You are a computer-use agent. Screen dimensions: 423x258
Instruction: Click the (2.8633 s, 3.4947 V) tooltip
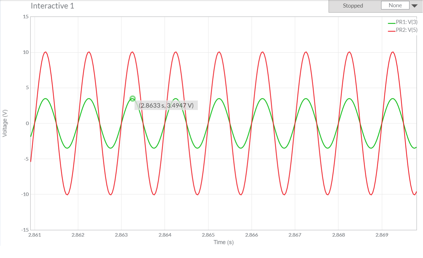click(166, 105)
